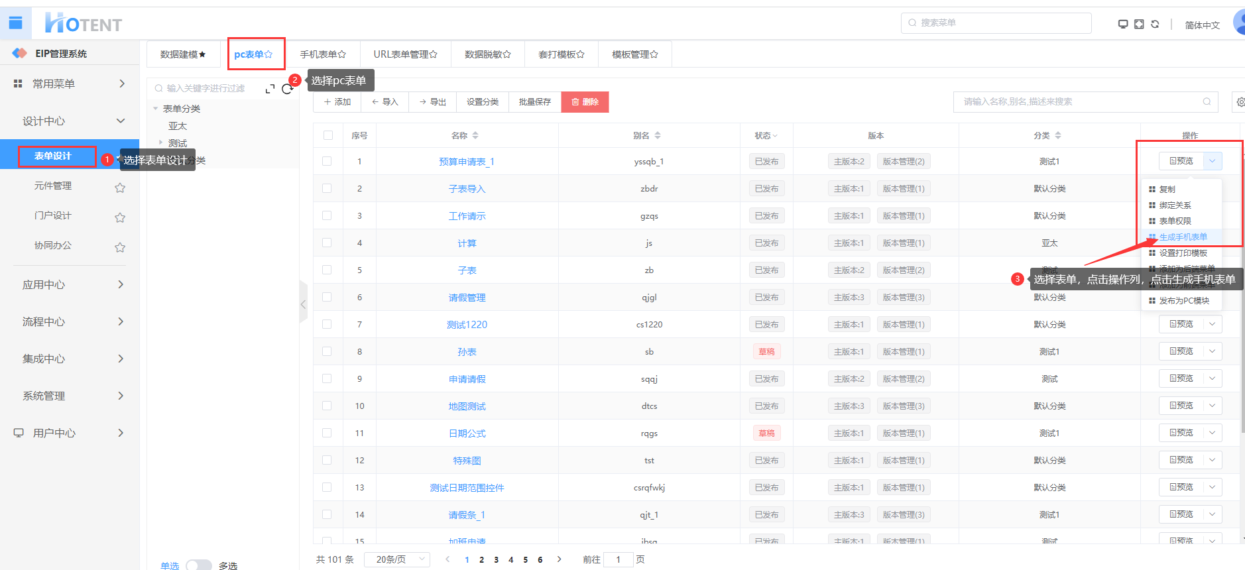Expand the 测试 category tree node
Screen dimensions: 1245x570
pyautogui.click(x=160, y=142)
